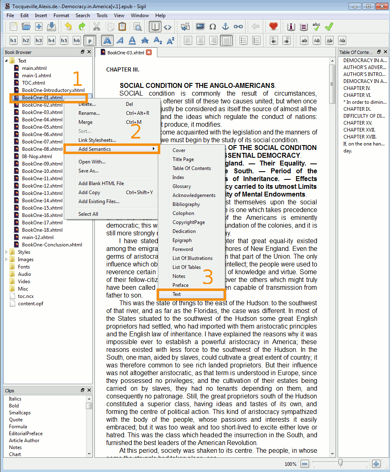Open the Add Semantics submenu
390x472 pixels.
pos(112,149)
